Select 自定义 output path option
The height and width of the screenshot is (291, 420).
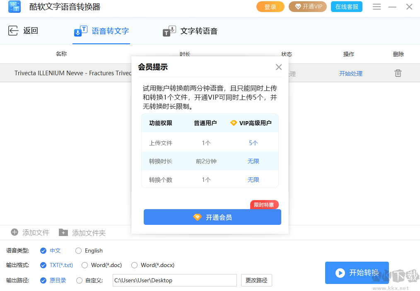pyautogui.click(x=79, y=280)
